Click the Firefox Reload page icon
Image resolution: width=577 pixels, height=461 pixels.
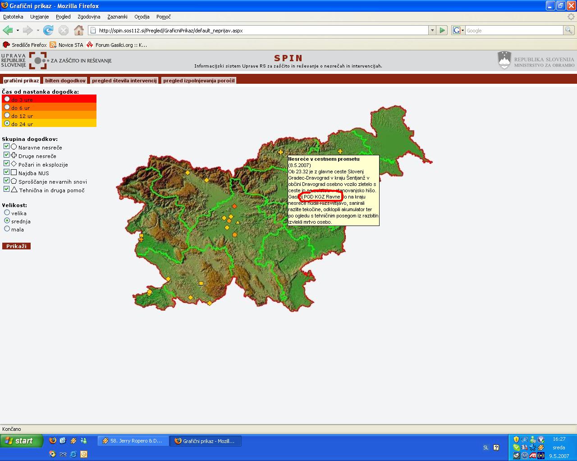click(x=48, y=30)
